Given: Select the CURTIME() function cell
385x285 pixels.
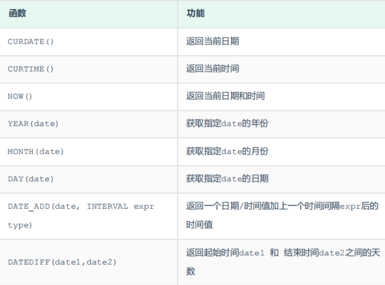Looking at the screenshot, I should pos(31,69).
